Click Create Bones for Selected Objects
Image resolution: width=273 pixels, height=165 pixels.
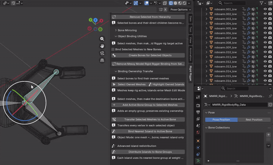point(148,55)
